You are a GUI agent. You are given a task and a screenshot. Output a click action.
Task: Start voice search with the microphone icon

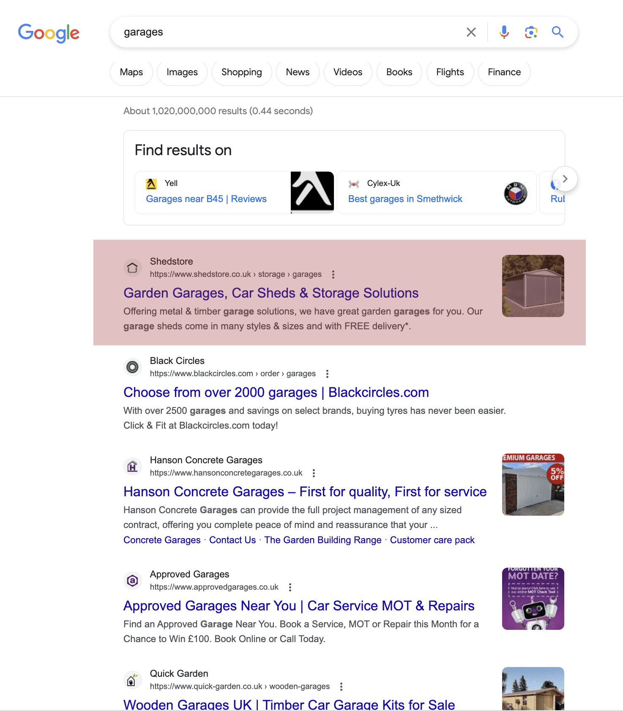pos(504,32)
